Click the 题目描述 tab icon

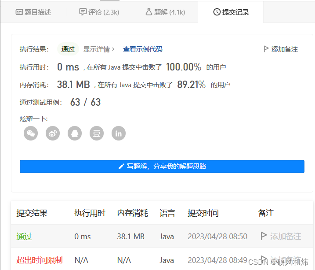click(19, 12)
